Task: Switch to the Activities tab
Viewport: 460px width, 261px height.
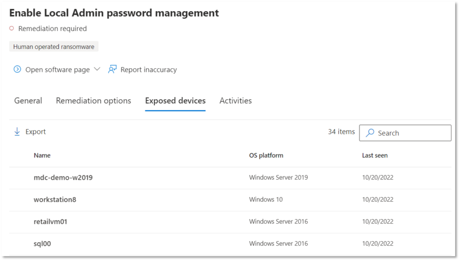Action: click(235, 101)
